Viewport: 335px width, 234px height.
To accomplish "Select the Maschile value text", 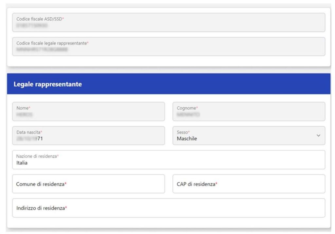I will coord(187,139).
